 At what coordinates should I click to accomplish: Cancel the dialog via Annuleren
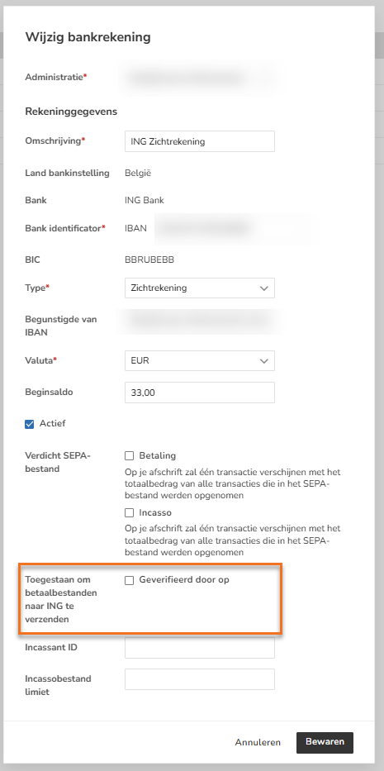258,742
